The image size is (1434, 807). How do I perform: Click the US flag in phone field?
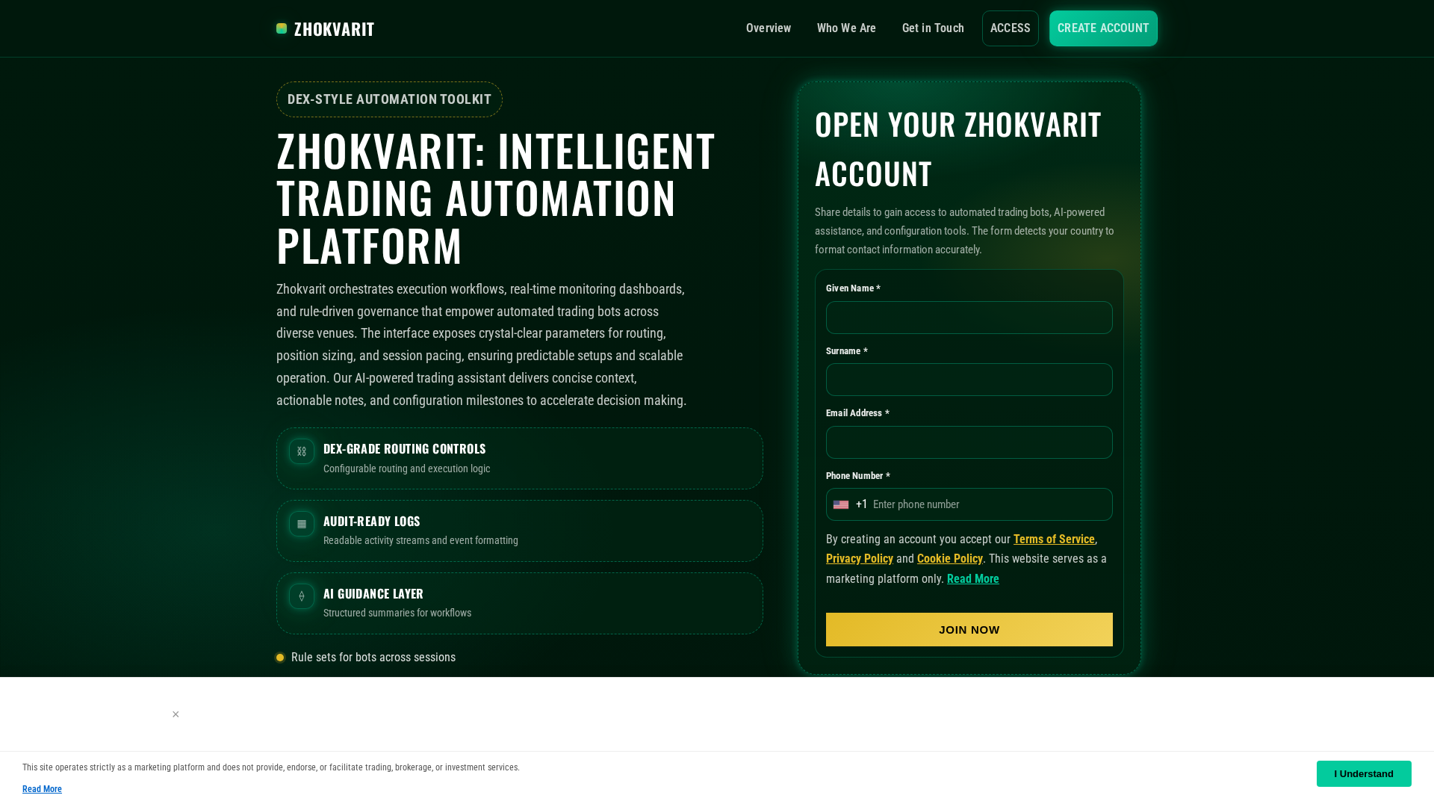841,505
